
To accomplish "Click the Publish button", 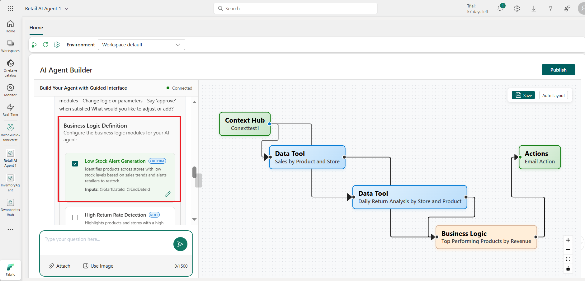I will pyautogui.click(x=558, y=70).
